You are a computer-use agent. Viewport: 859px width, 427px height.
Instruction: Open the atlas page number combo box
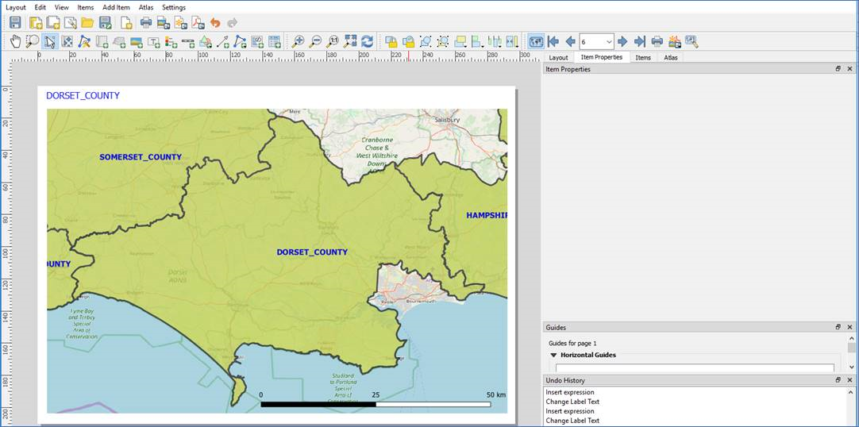click(596, 41)
